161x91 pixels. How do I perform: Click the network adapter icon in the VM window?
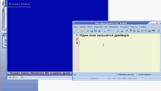(22, 77)
